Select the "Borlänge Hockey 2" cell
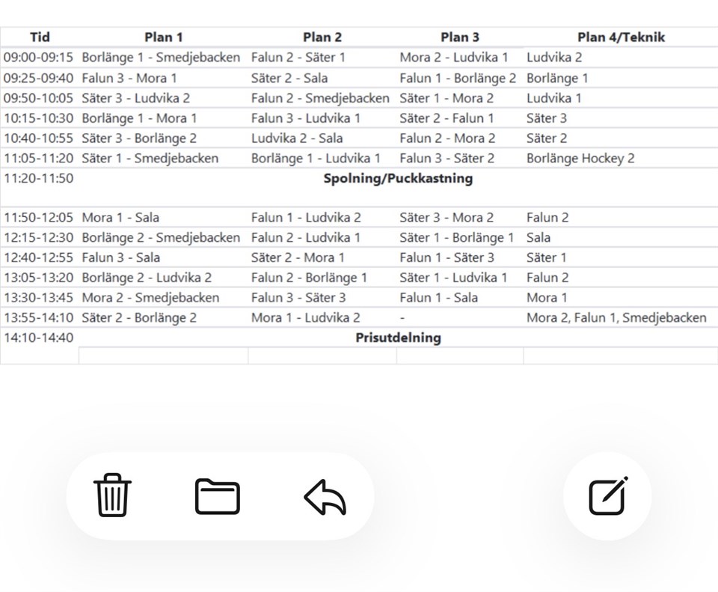This screenshot has width=718, height=592. click(580, 158)
